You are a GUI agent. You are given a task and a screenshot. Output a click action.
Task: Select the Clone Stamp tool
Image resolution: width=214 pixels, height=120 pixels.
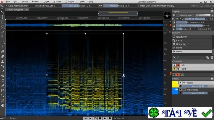[3, 61]
